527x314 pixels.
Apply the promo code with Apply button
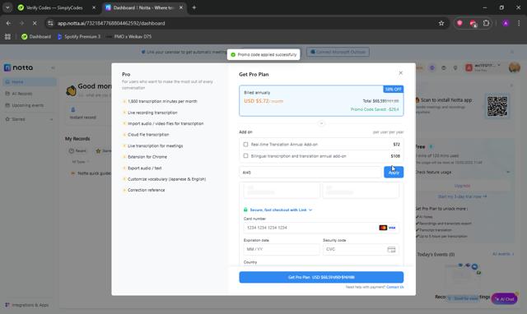pyautogui.click(x=394, y=172)
